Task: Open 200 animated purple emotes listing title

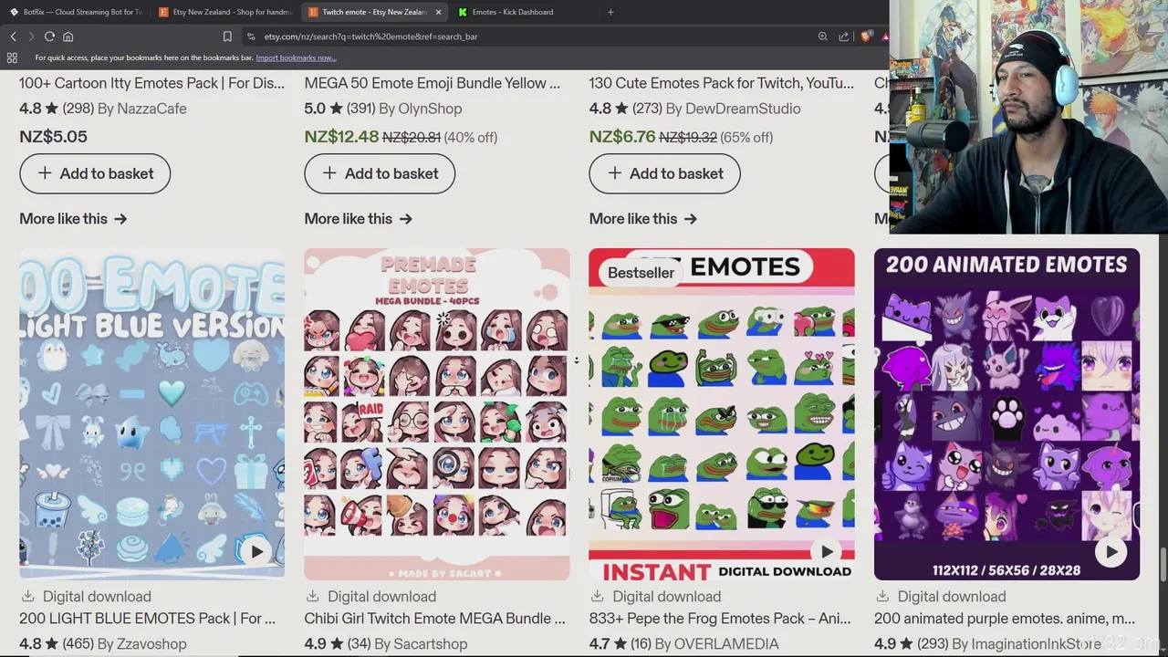Action: click(x=1004, y=619)
